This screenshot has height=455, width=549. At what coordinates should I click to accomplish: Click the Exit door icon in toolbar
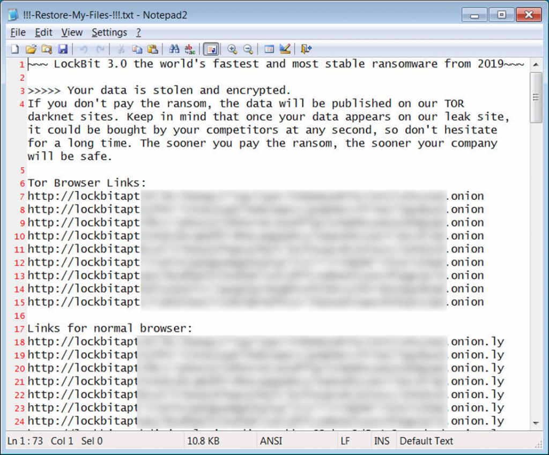306,49
